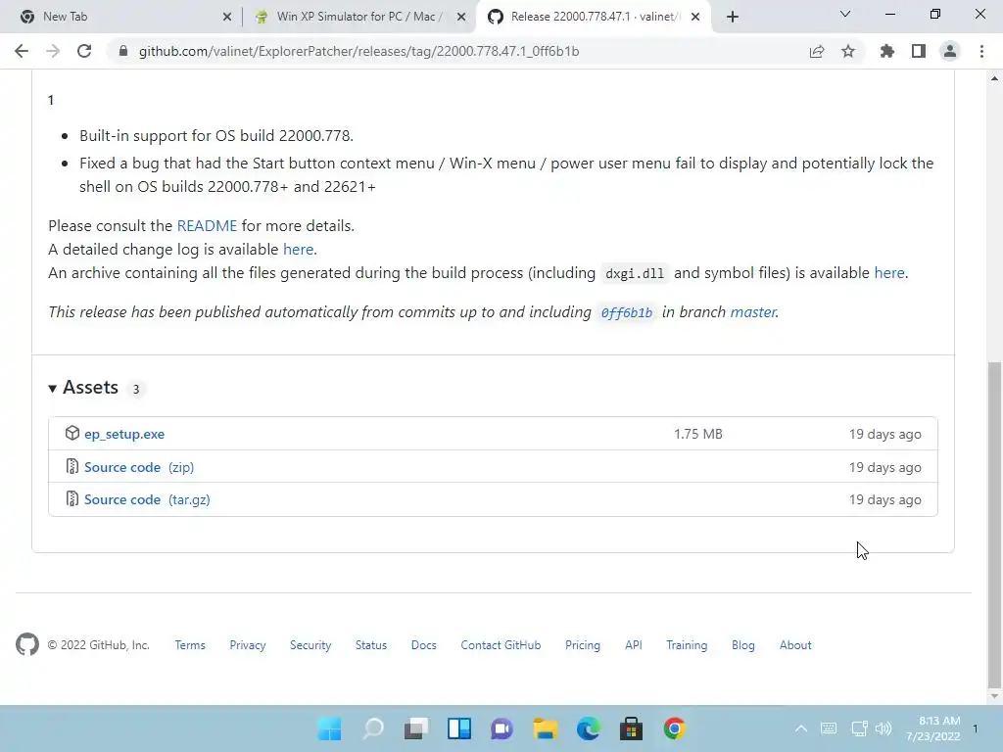Open the Privacy footer link

[x=248, y=645]
